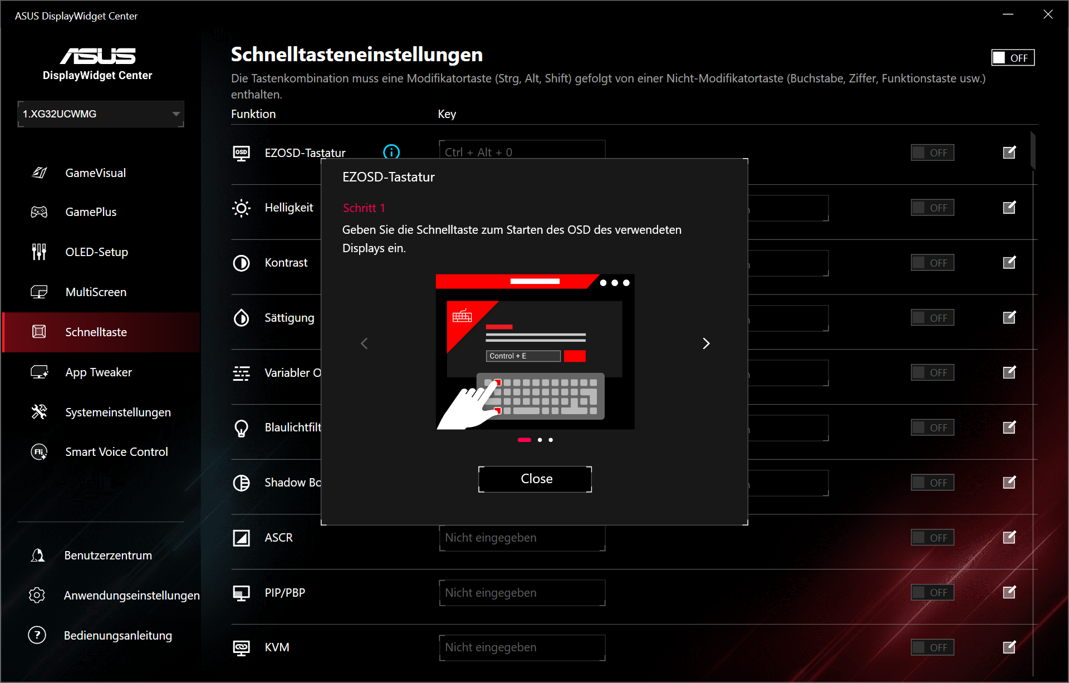The height and width of the screenshot is (683, 1069).
Task: Click the EZOSD-Tastatur info icon
Action: [x=391, y=152]
